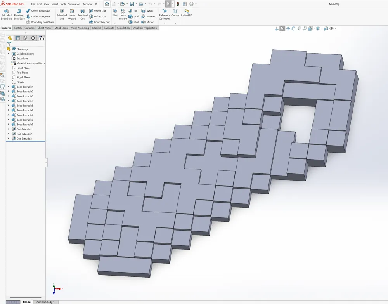This screenshot has height=304, width=388.
Task: Open the dropdown arrow under Curves
Action: [x=175, y=23]
